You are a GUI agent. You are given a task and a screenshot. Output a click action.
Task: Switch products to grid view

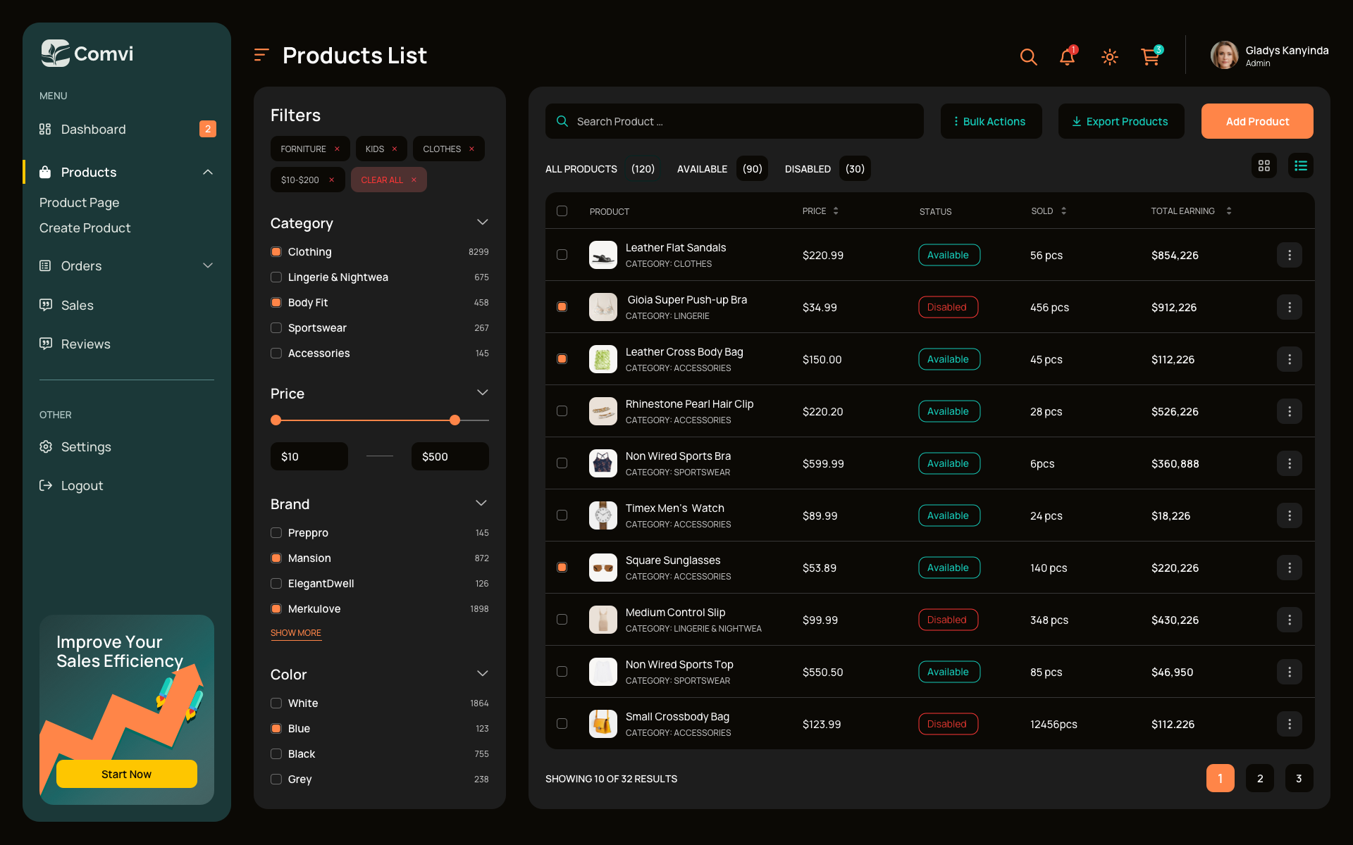[1264, 165]
